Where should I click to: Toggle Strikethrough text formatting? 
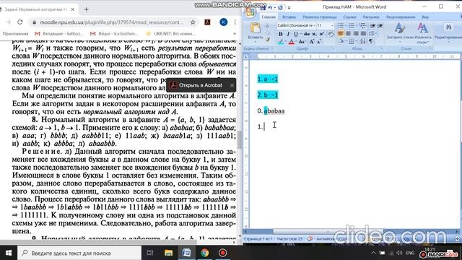(307, 34)
